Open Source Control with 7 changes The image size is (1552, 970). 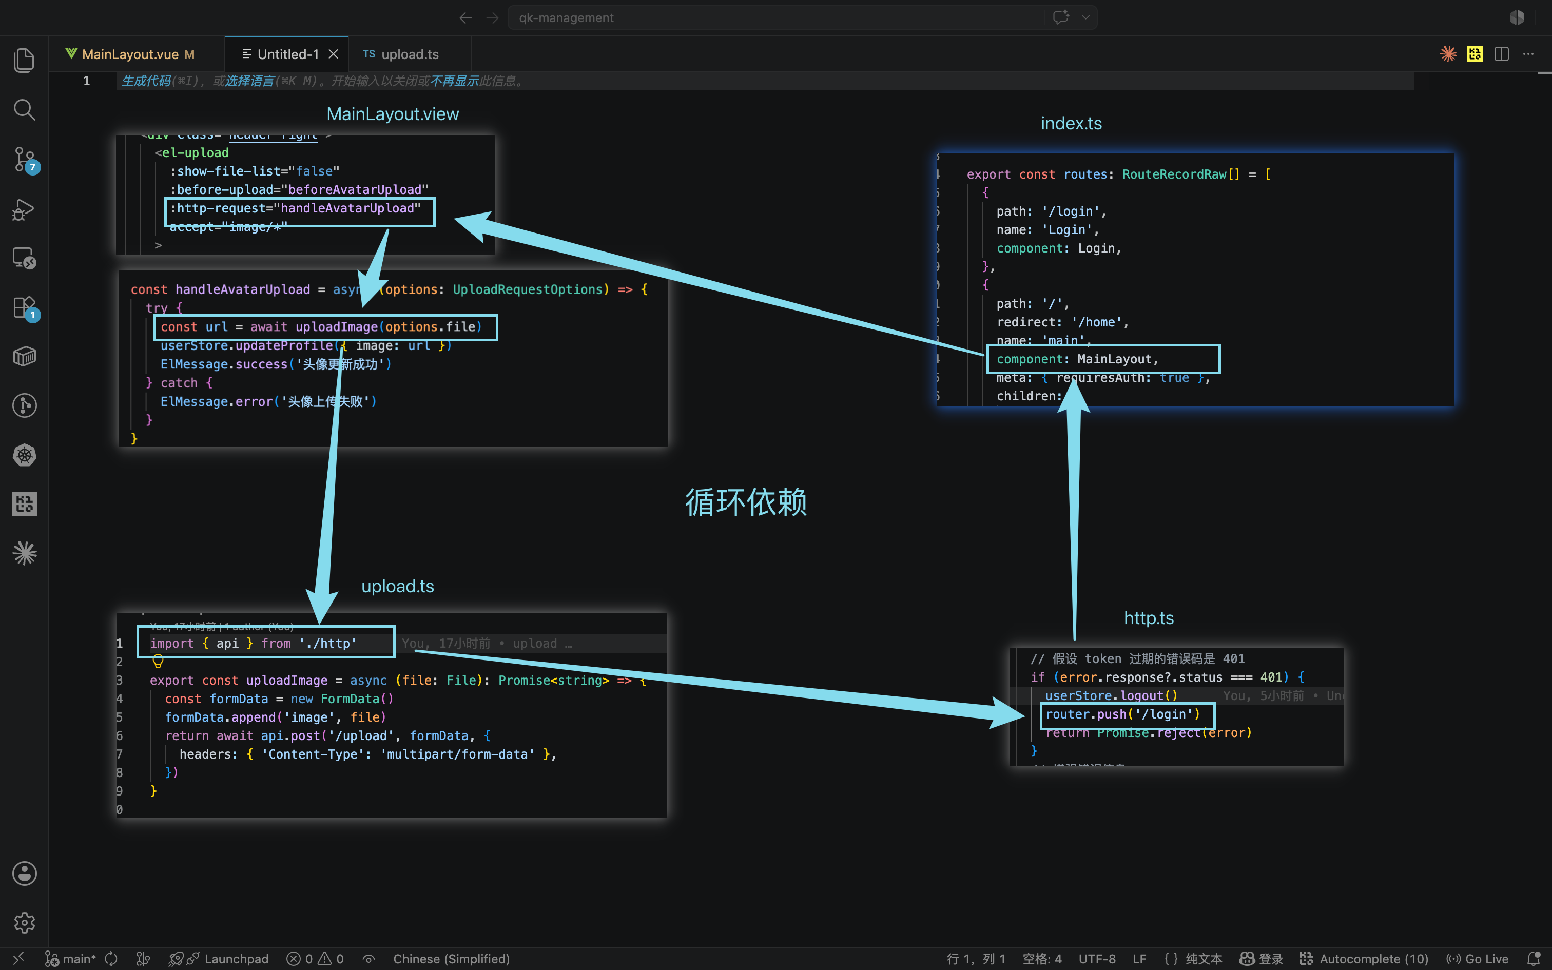click(24, 159)
